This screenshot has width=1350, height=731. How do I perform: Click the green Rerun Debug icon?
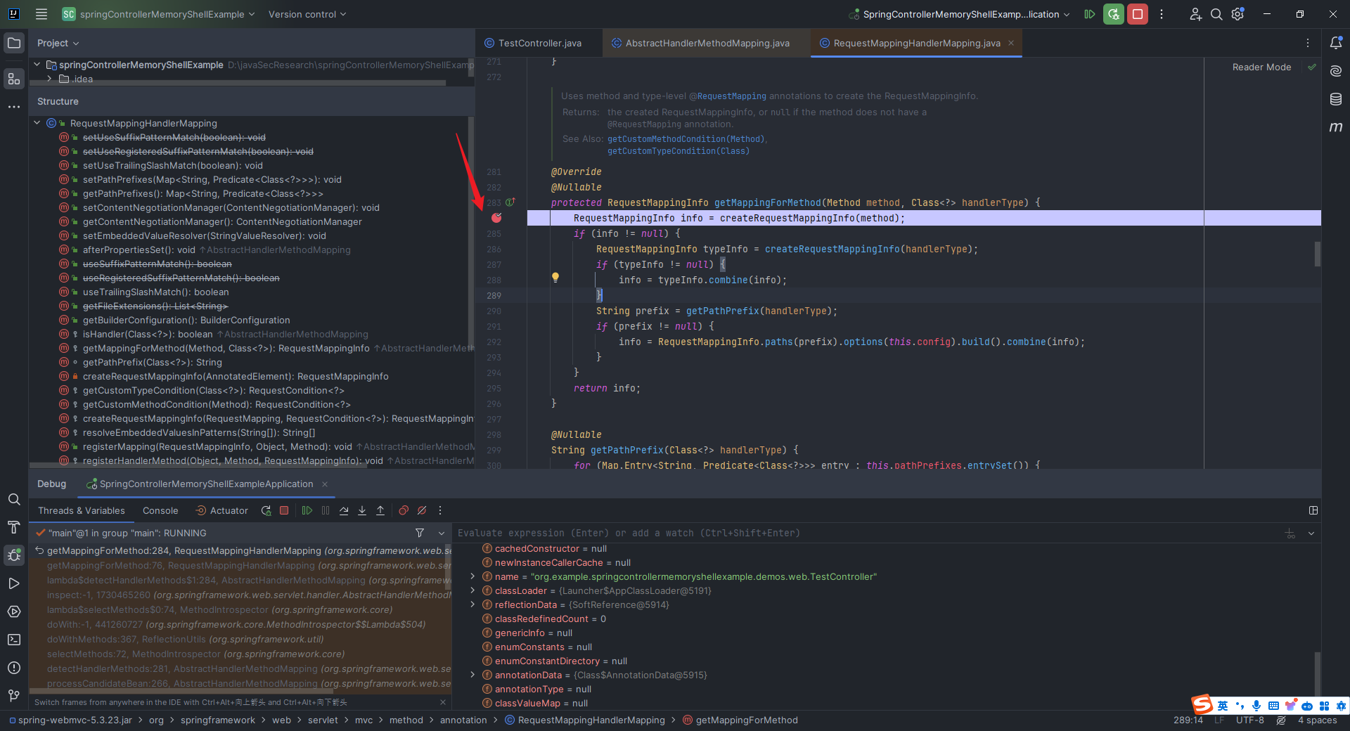(x=1114, y=14)
